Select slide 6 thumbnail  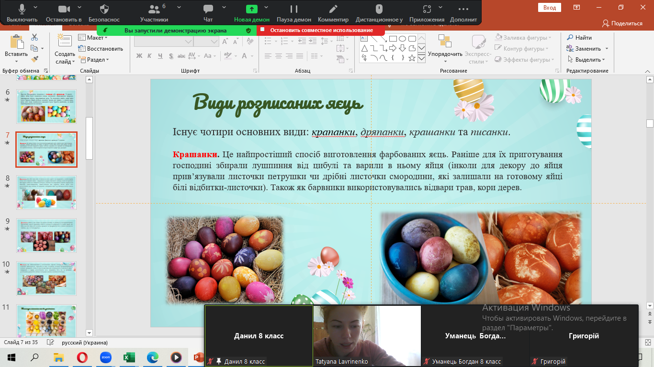(46, 106)
